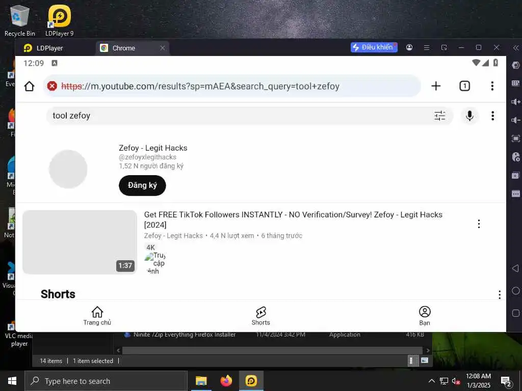
Task: Click the Đăng ký subscribe button
Action: tap(142, 185)
